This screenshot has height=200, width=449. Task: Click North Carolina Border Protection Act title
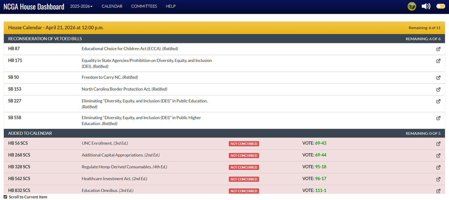(124, 89)
